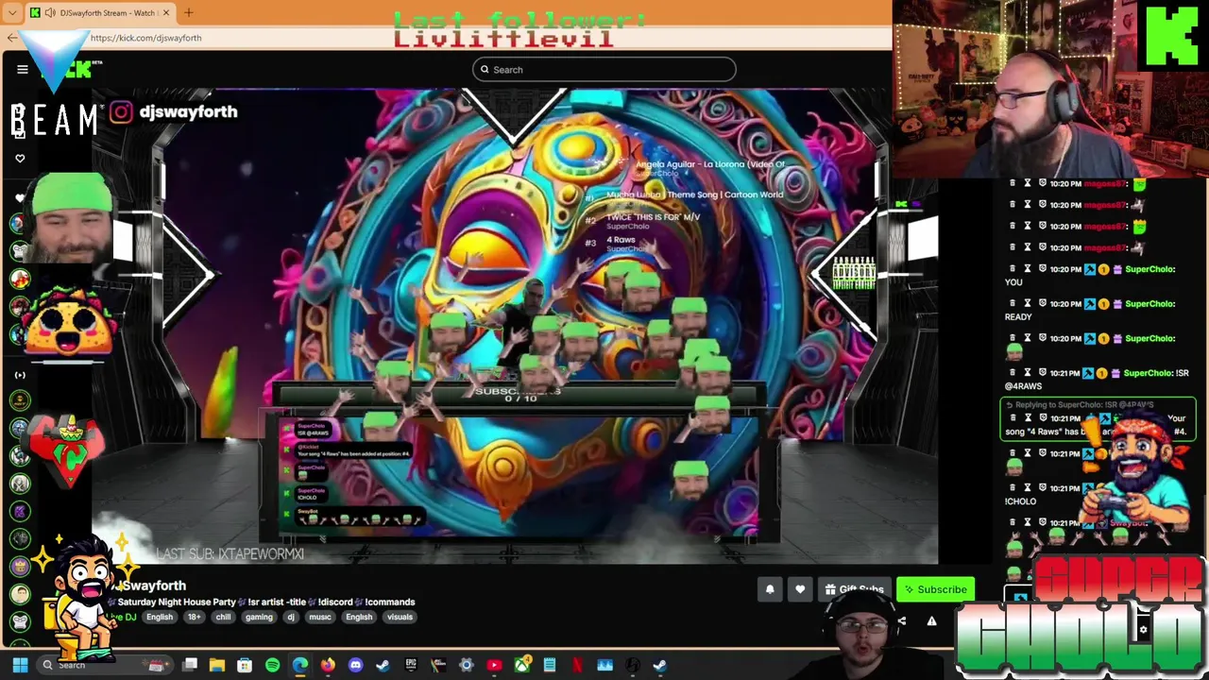The image size is (1209, 680).
Task: Select the music tag
Action: [x=320, y=617]
